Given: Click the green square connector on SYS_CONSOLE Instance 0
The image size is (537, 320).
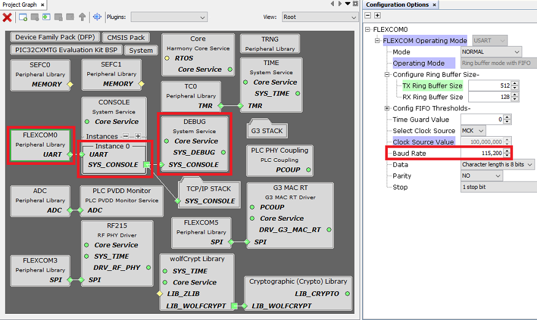Looking at the screenshot, I should coord(146,165).
